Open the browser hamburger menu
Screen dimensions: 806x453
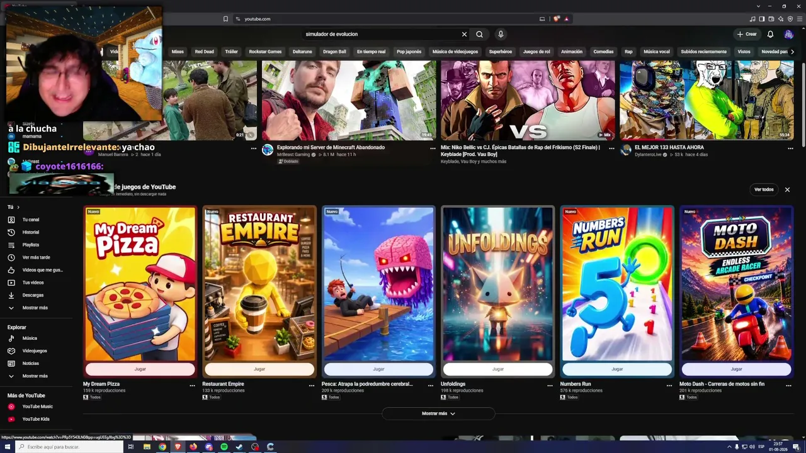point(799,19)
